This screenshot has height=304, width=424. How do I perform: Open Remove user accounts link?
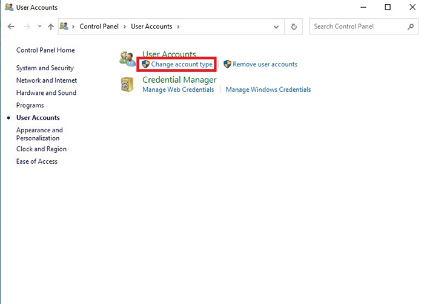tap(265, 64)
